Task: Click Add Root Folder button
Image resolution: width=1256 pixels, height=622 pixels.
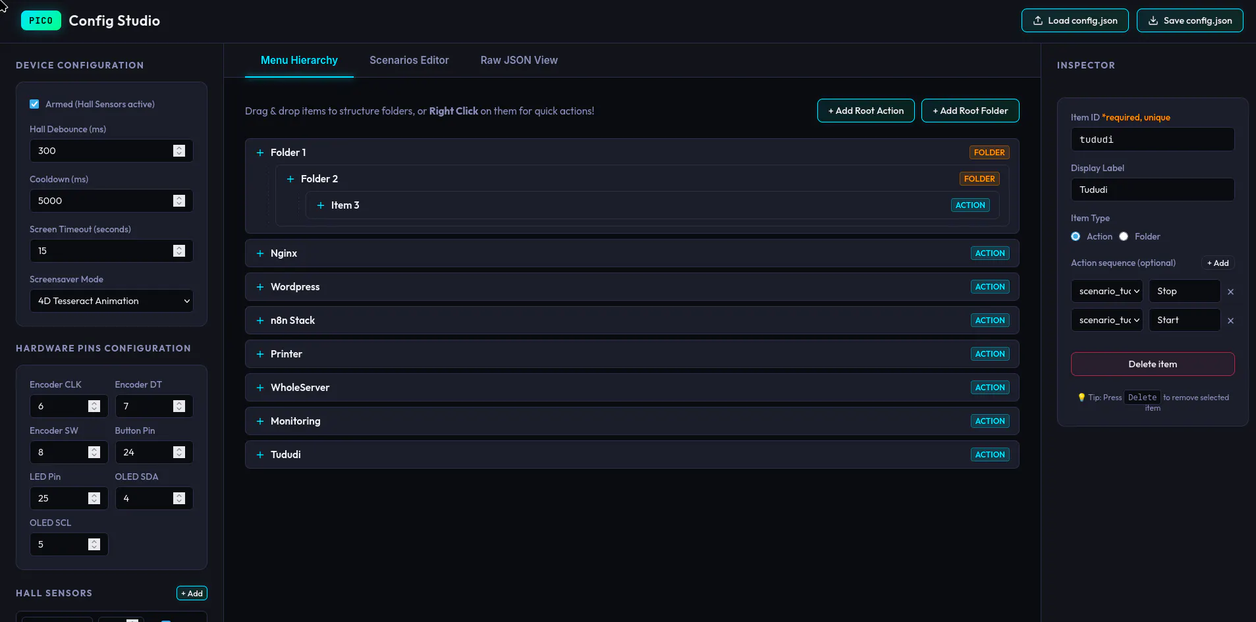Action: pos(970,111)
